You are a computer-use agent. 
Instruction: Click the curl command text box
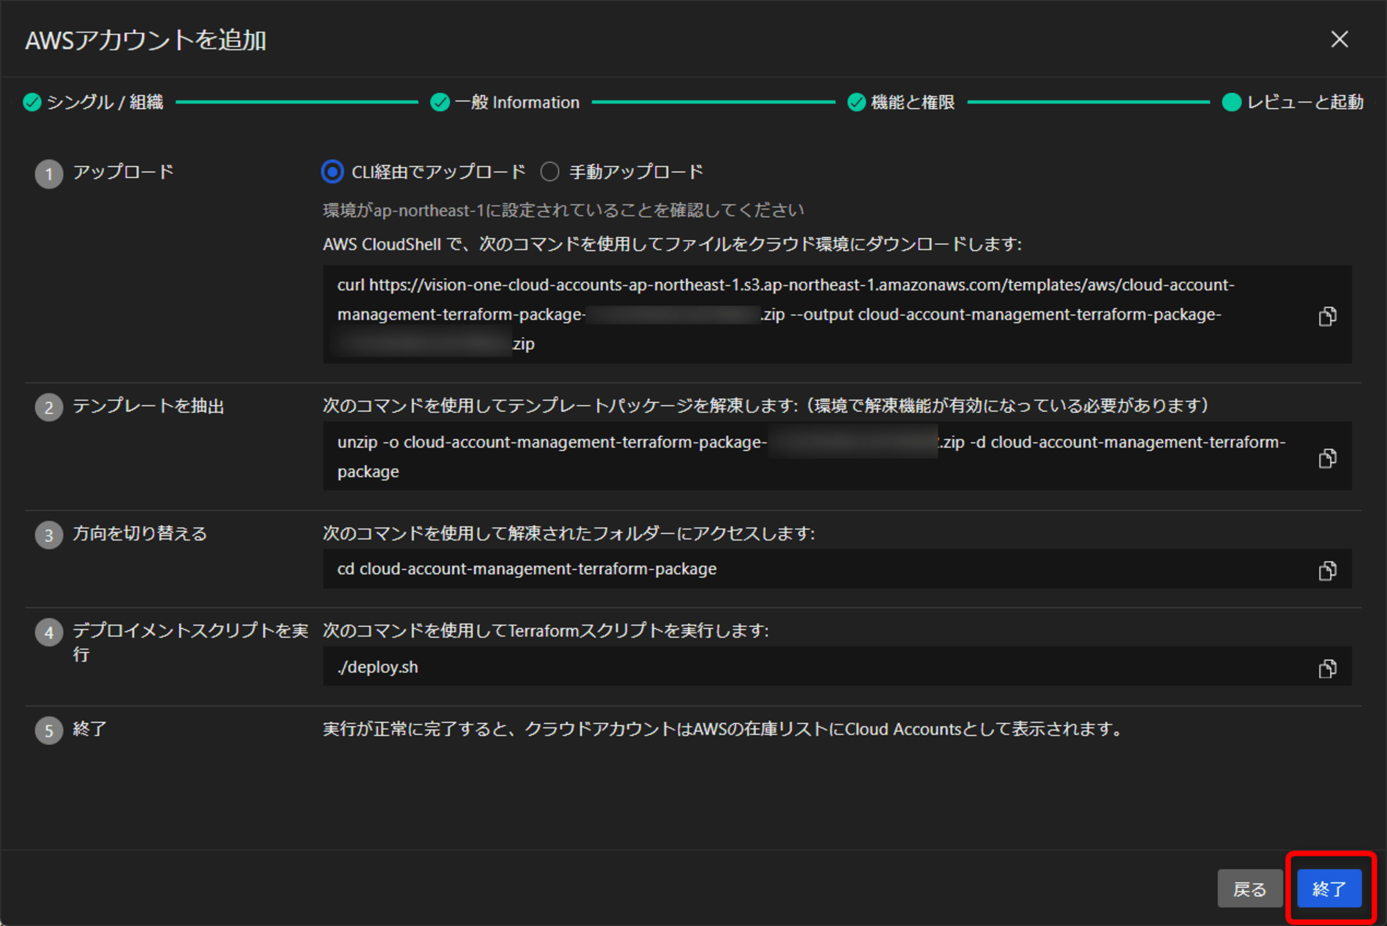point(837,314)
